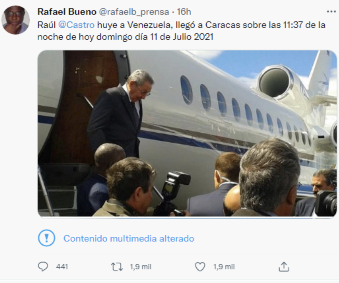Click the 1,9 mil likes count
This screenshot has height=283, width=339.
pos(224,267)
